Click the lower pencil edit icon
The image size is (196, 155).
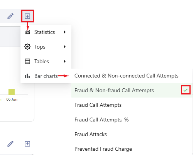[10, 144]
